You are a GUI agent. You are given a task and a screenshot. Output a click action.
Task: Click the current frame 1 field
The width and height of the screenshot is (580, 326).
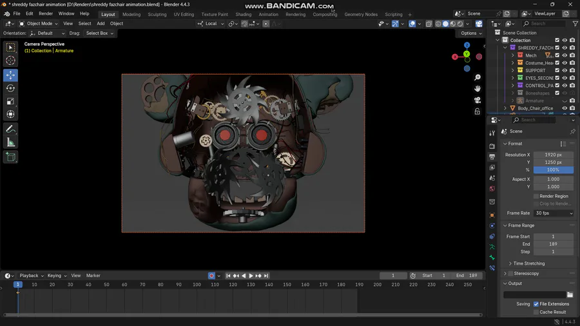(393, 276)
